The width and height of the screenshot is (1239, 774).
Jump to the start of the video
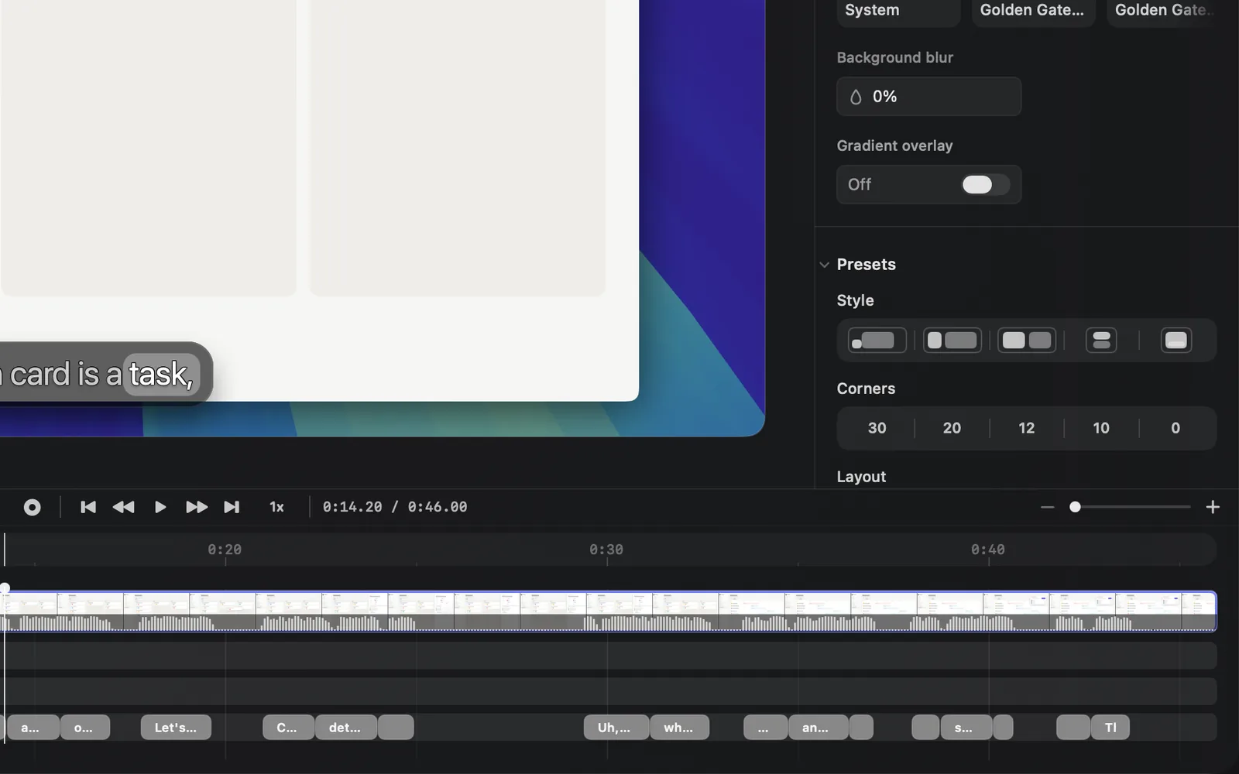coord(88,507)
